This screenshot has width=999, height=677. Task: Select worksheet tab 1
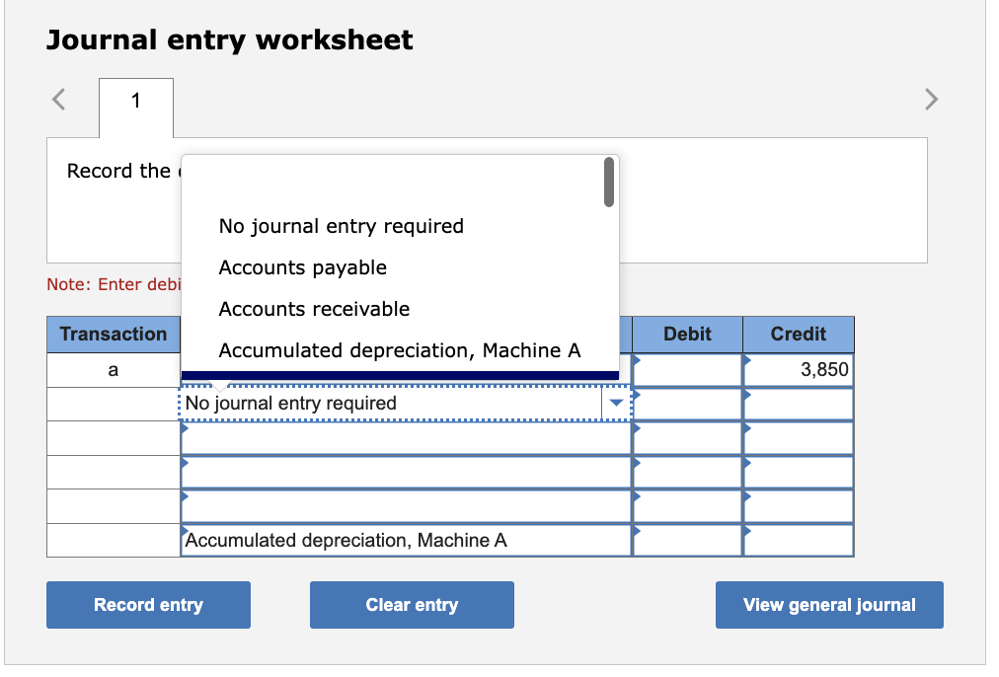pos(135,108)
